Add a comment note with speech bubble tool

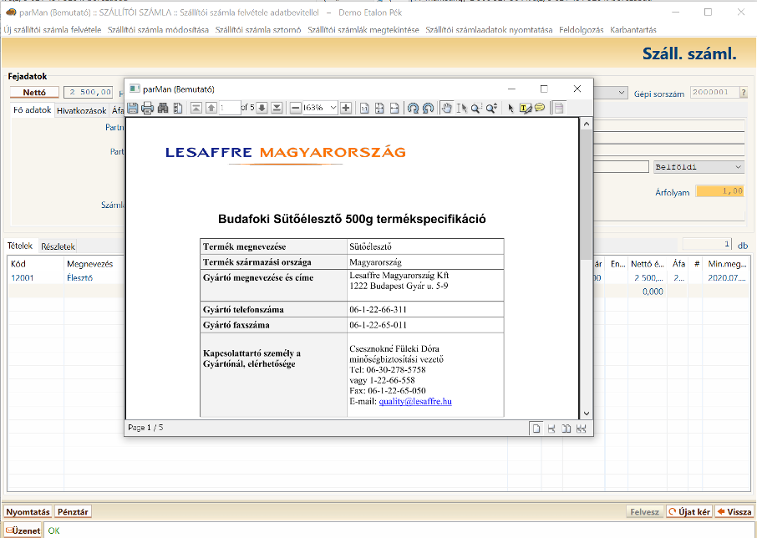pos(540,108)
